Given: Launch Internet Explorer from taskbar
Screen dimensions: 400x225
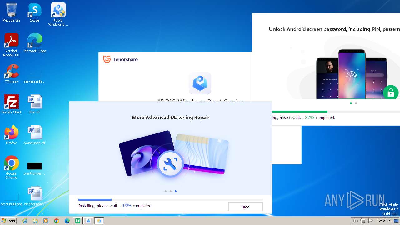Looking at the screenshot, I should (25, 221).
